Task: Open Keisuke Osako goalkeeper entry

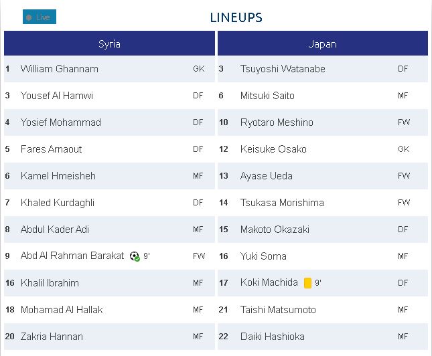Action: 323,149
